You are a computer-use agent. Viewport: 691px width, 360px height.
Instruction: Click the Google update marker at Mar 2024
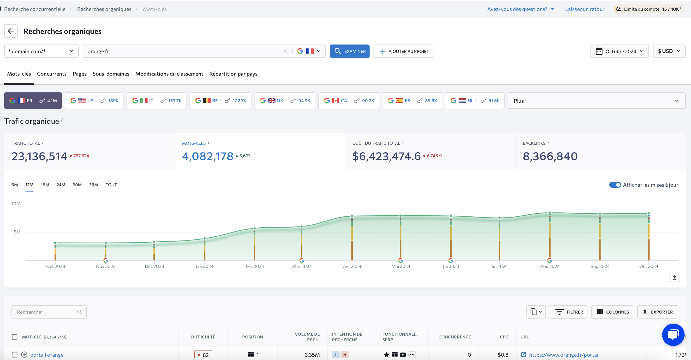[x=302, y=260]
